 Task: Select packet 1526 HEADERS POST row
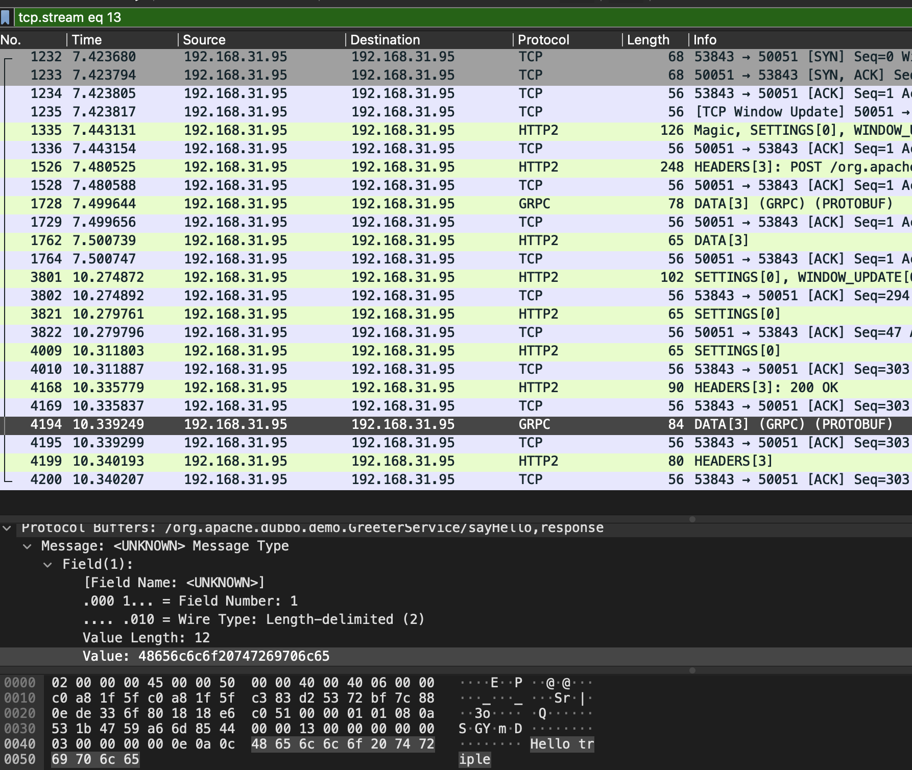coord(456,167)
